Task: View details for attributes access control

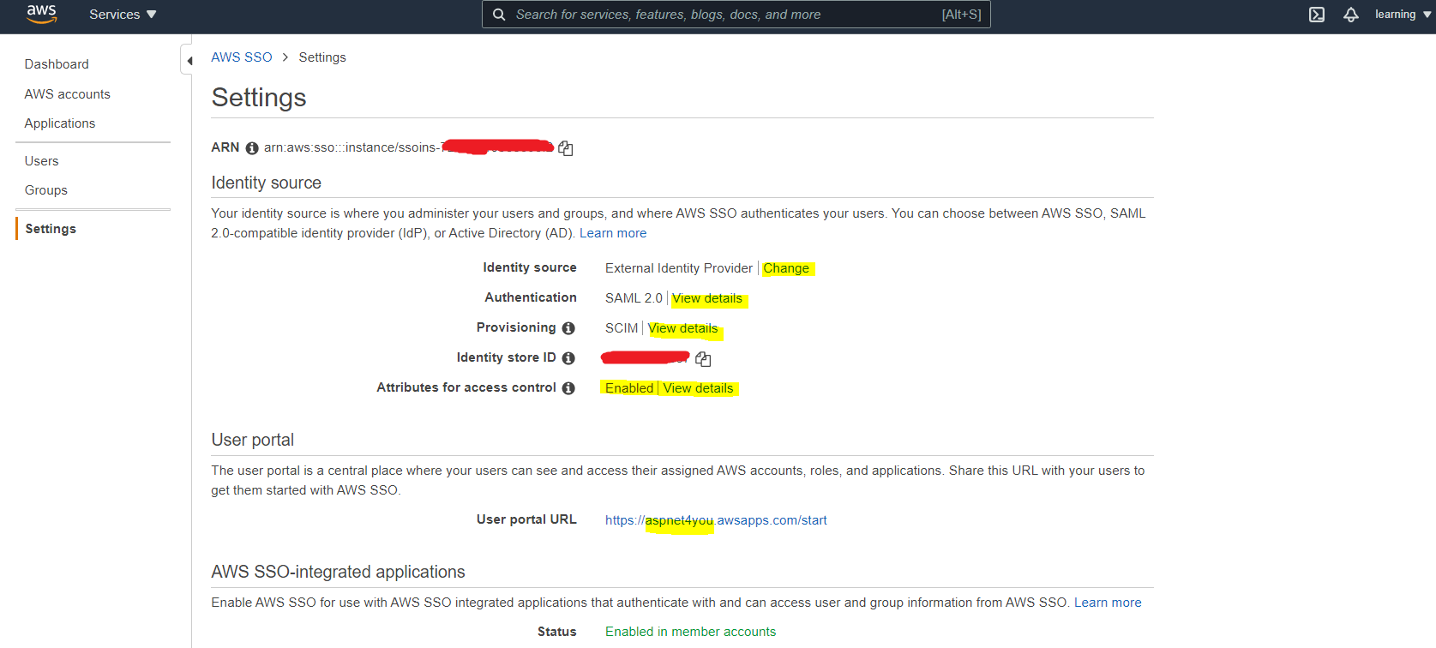Action: tap(699, 388)
